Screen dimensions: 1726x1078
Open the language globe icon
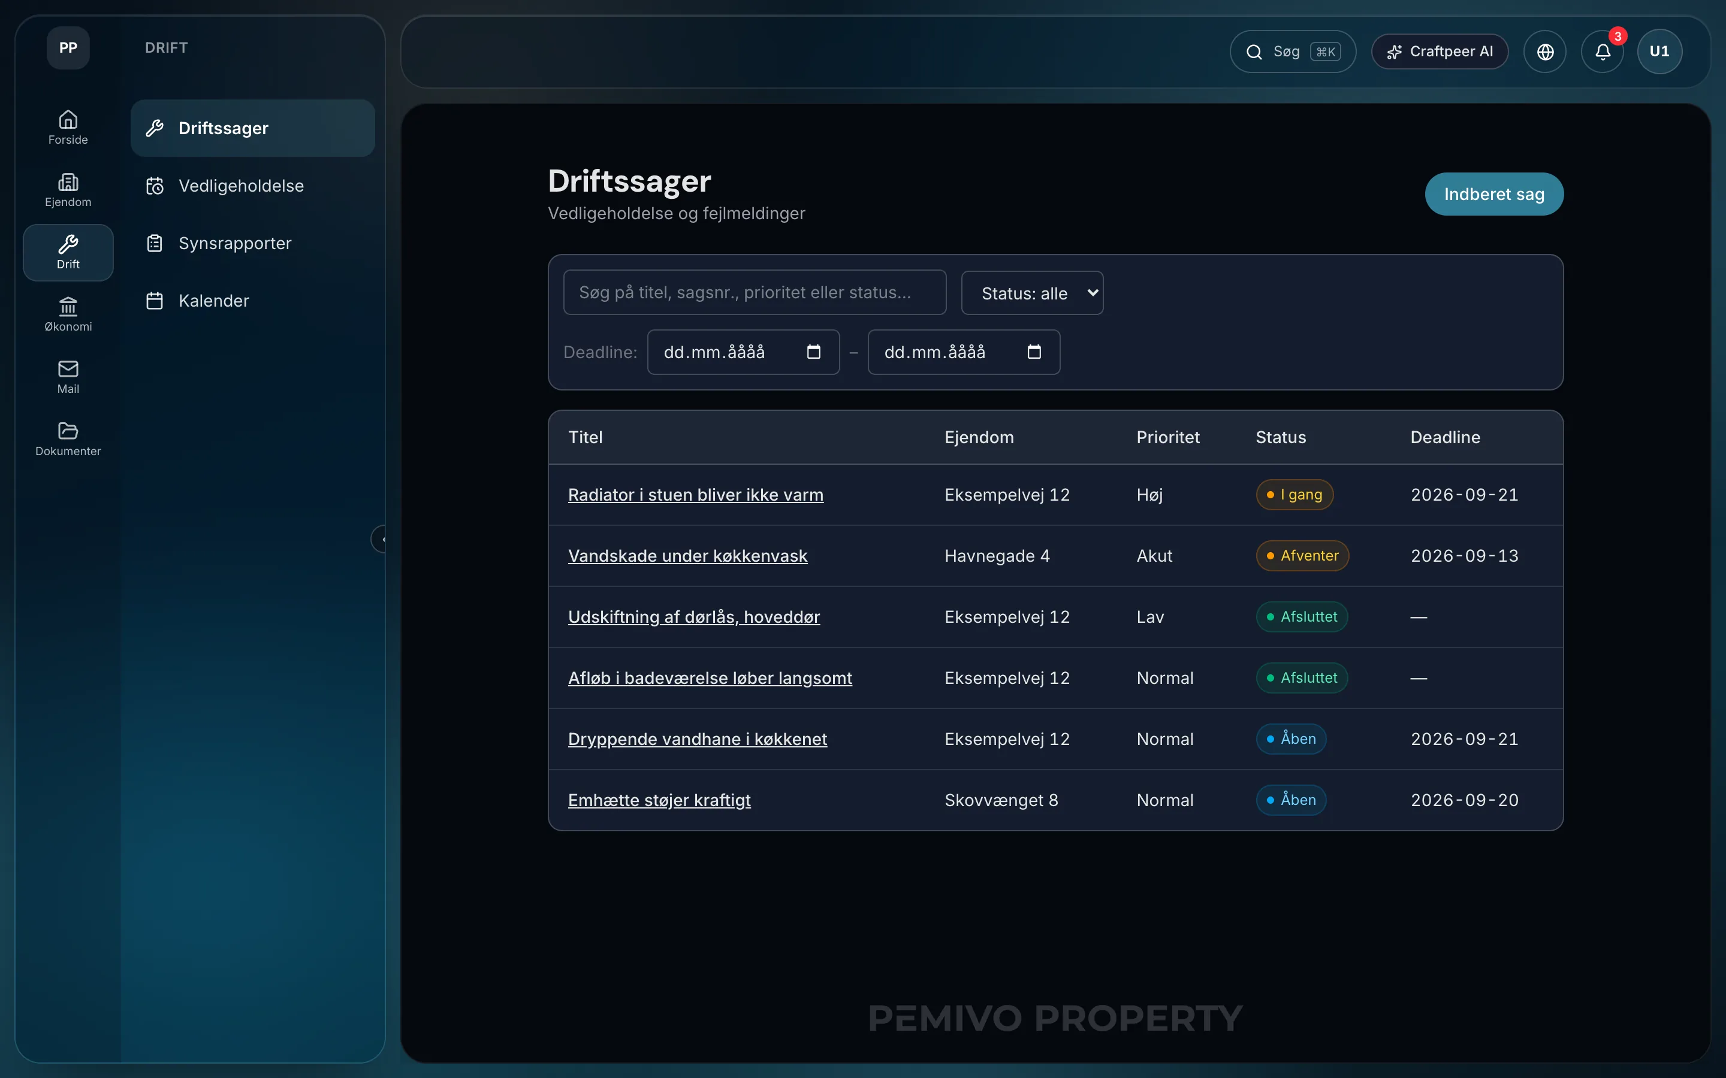1545,52
